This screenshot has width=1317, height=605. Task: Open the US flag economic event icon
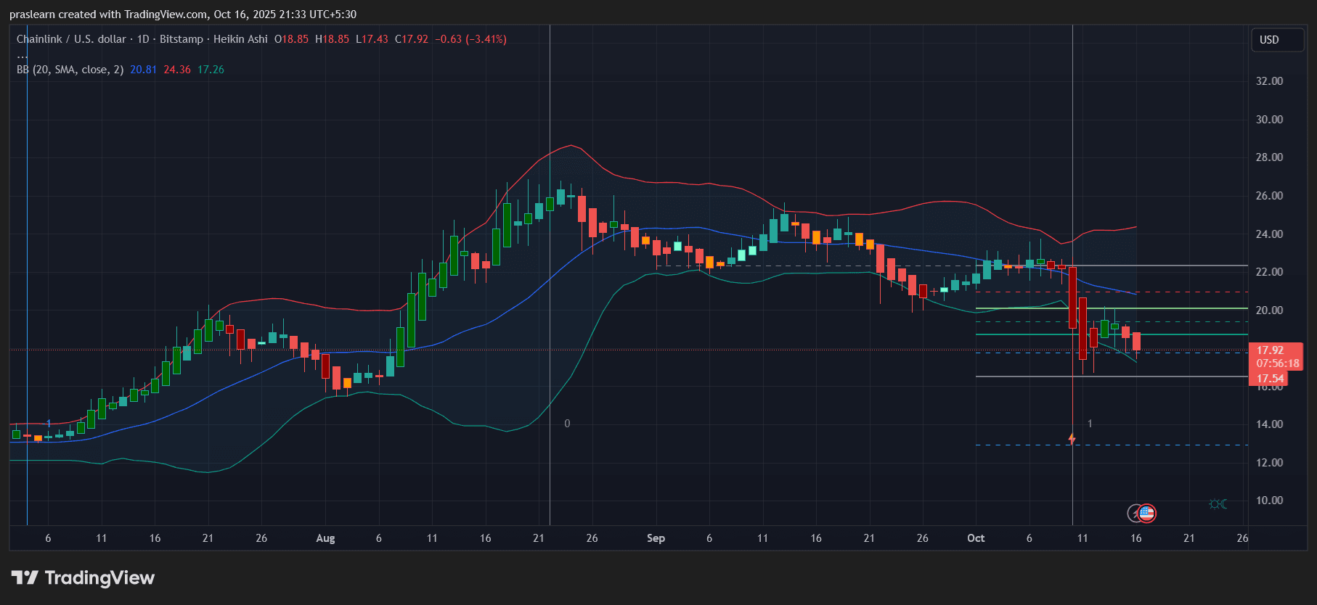coord(1147,514)
